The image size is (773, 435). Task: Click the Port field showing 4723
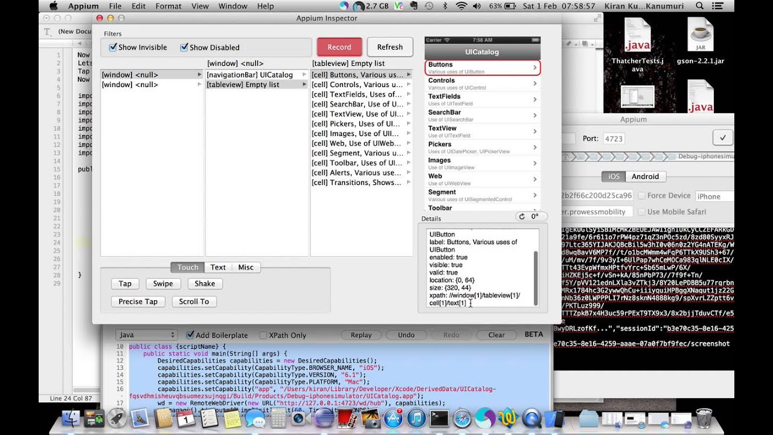point(614,138)
